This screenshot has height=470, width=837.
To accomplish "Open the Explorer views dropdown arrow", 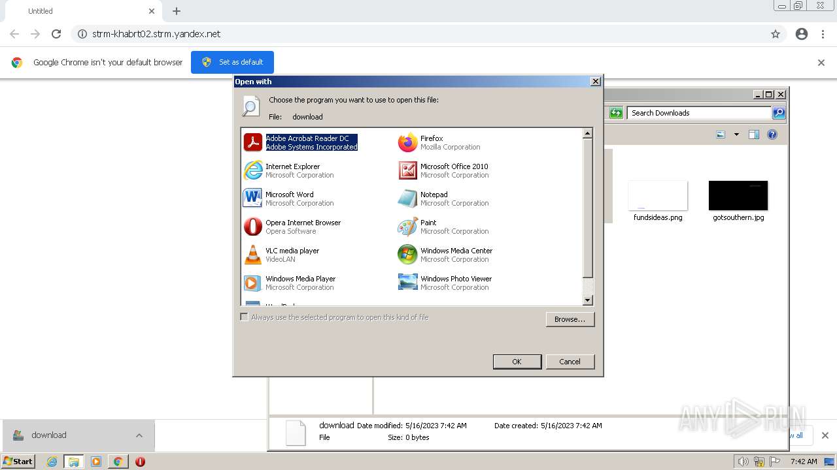I will pos(736,134).
